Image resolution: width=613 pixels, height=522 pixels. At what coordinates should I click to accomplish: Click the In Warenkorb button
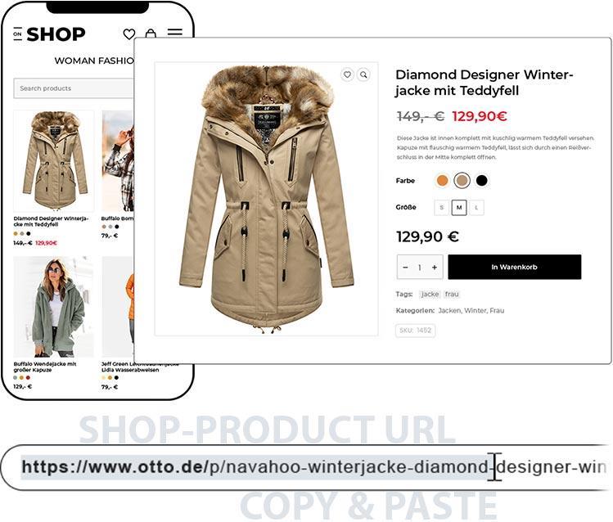pos(515,267)
